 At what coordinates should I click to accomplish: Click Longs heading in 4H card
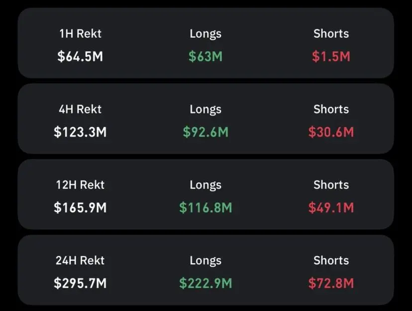tap(206, 109)
